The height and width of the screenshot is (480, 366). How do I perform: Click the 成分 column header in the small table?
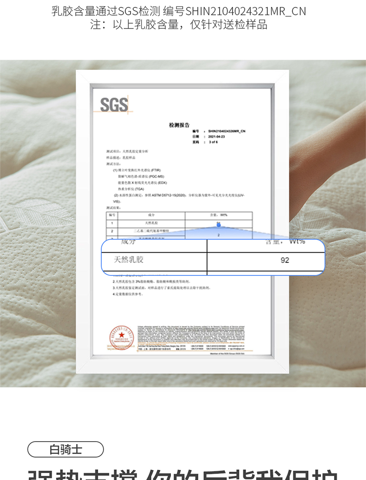click(151, 215)
